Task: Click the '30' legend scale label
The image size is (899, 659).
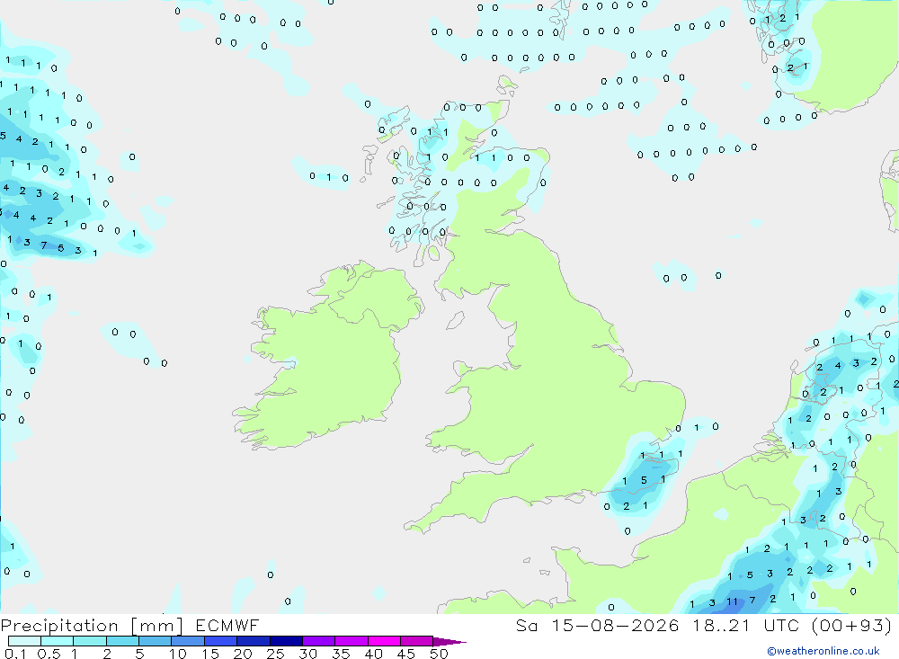Action: tap(307, 654)
